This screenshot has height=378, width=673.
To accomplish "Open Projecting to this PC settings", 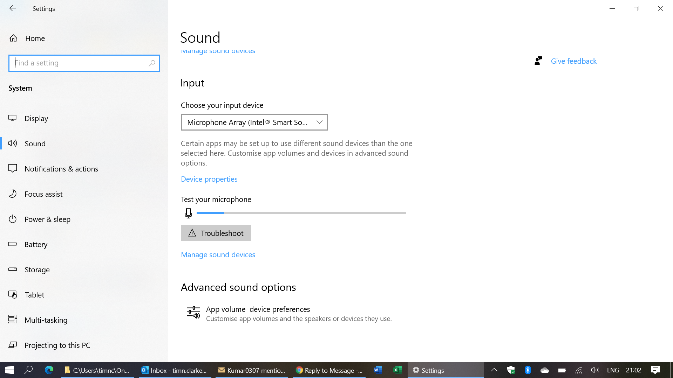I will (x=57, y=345).
